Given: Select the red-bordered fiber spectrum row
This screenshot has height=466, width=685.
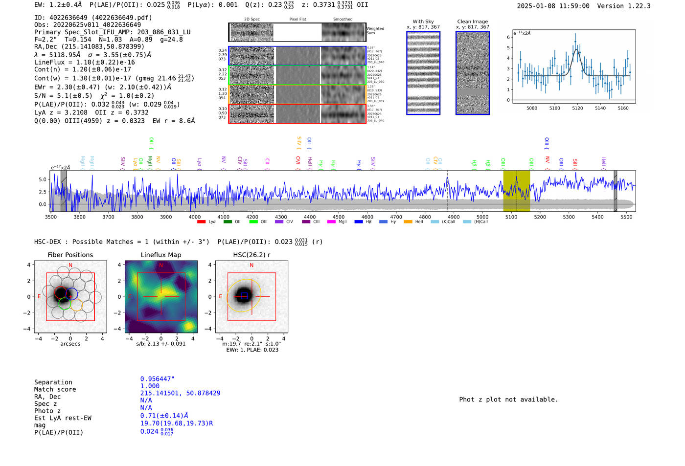Looking at the screenshot, I should point(297,113).
